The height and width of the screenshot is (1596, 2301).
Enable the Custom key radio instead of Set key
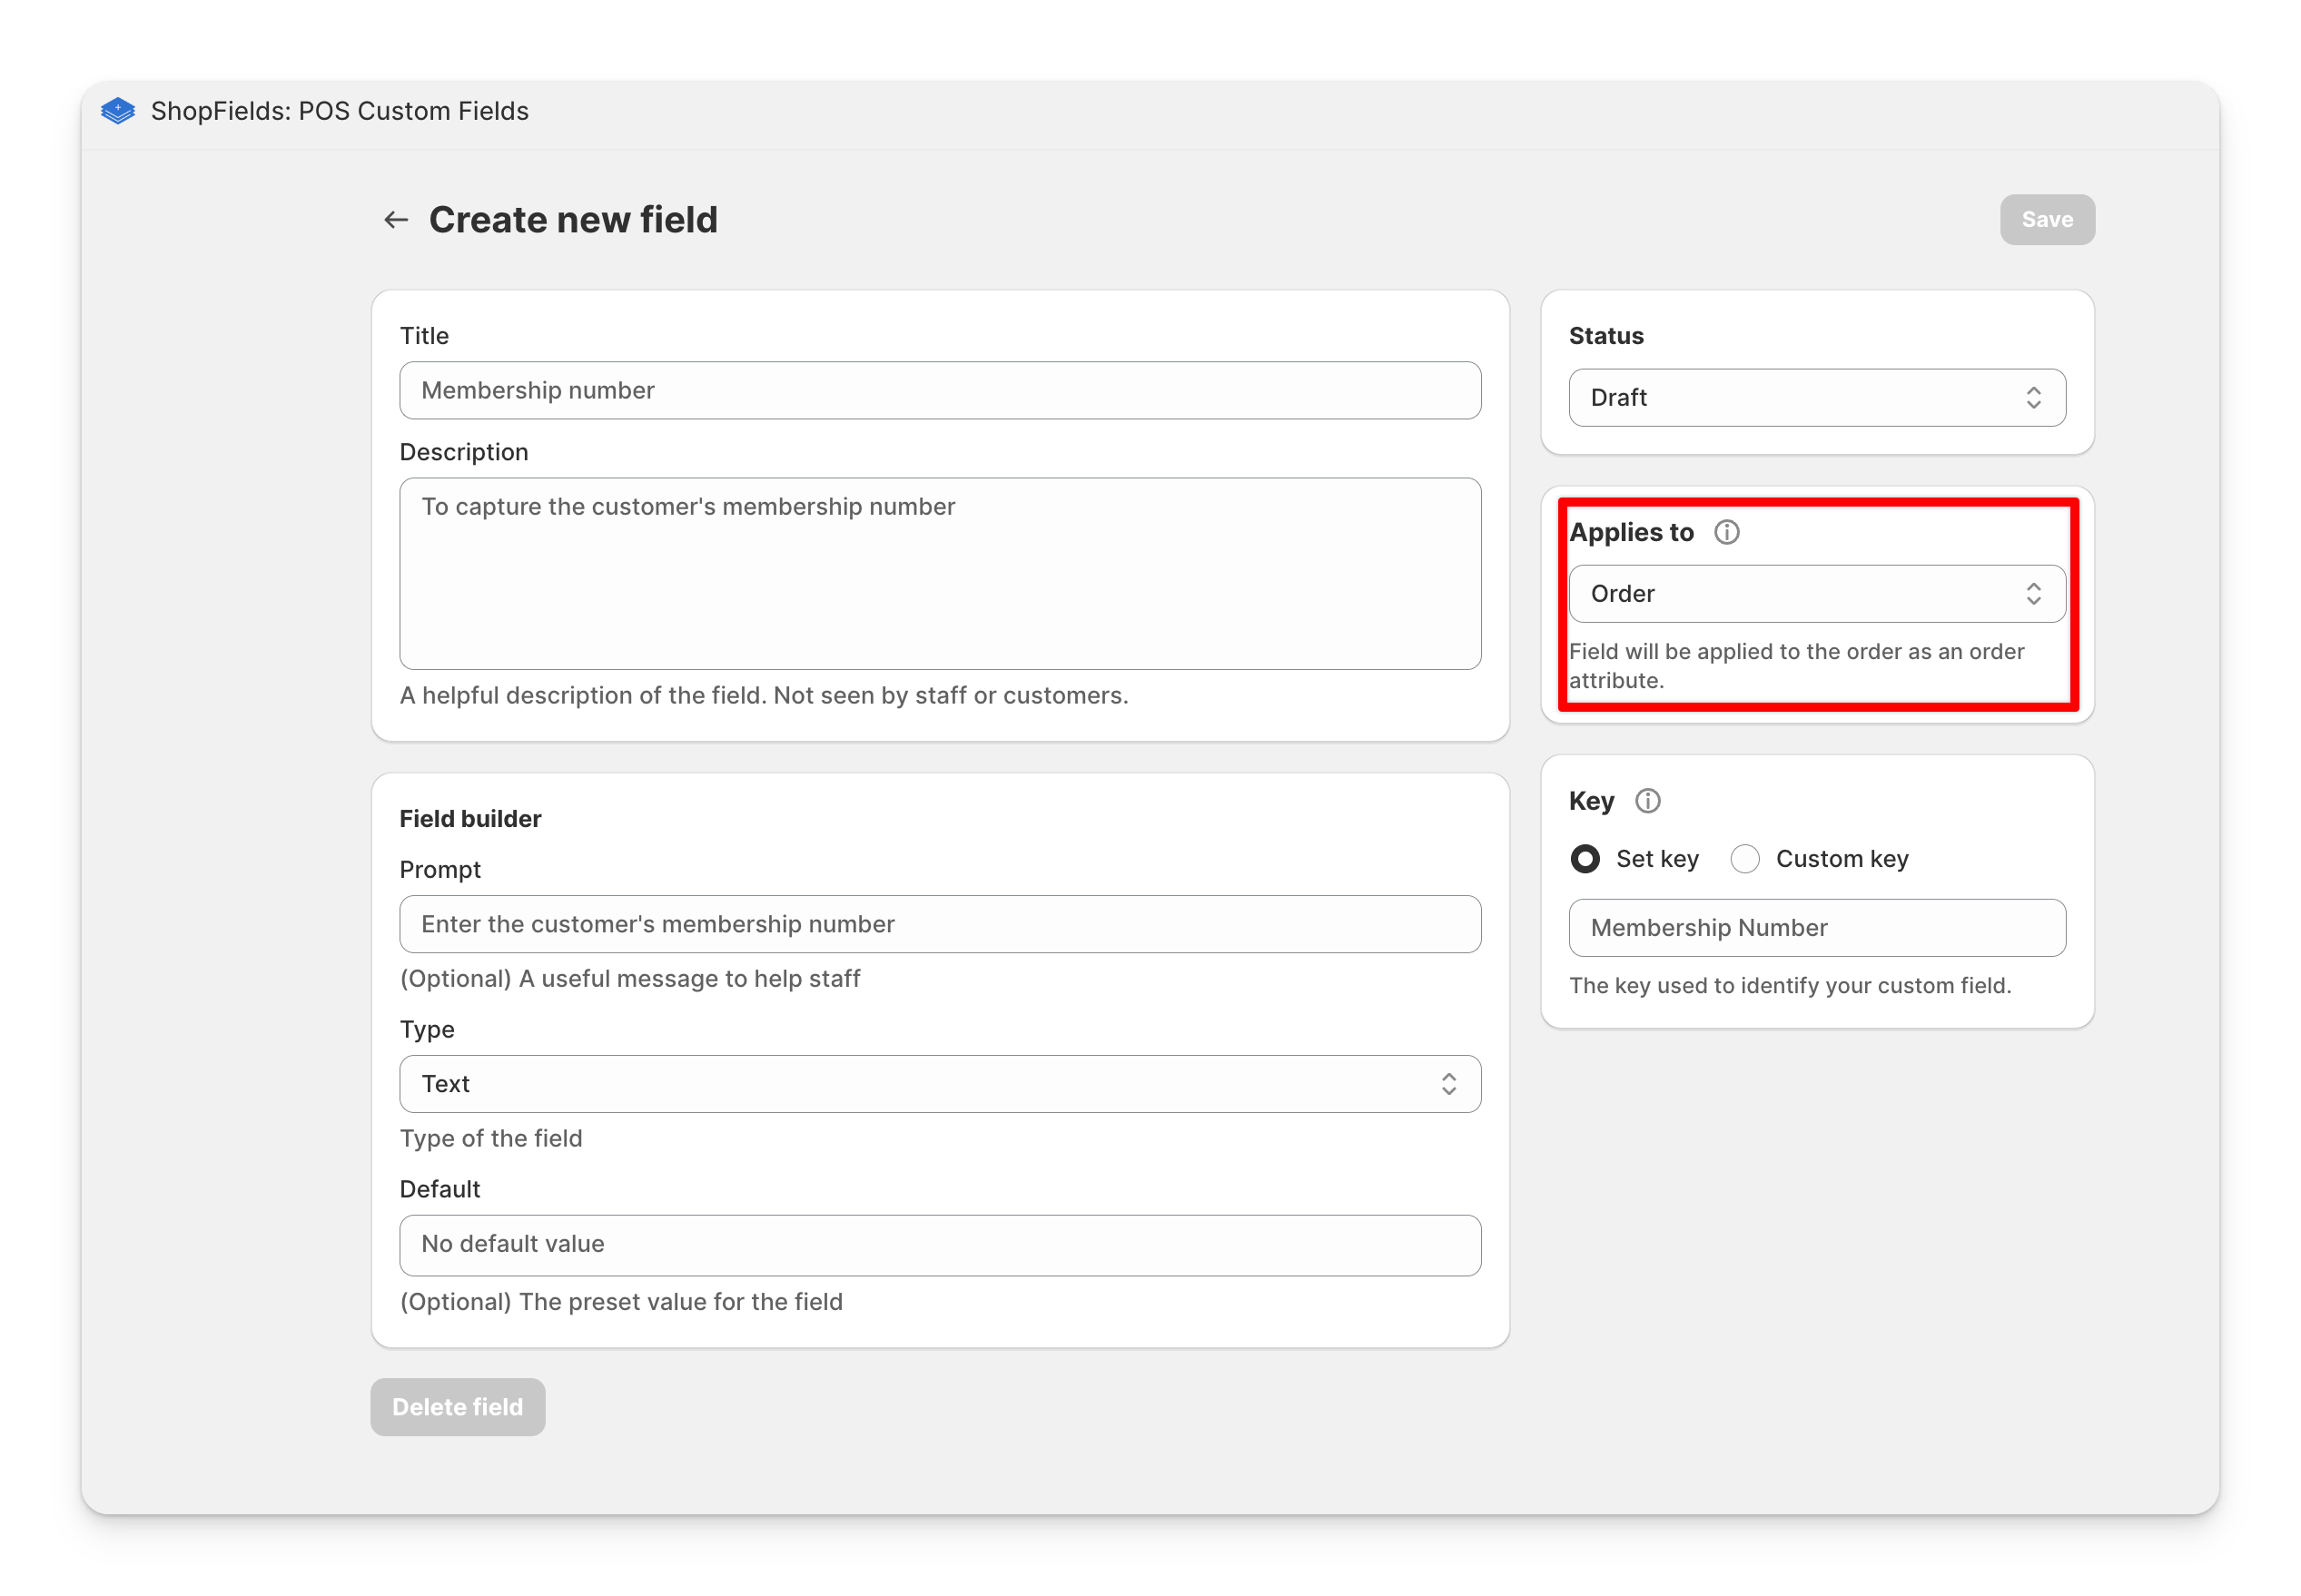(1745, 858)
